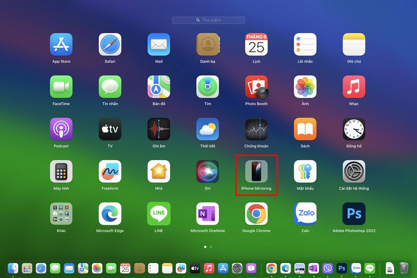Switch to the second Launchpad page dot
The image size is (417, 278).
tap(211, 247)
